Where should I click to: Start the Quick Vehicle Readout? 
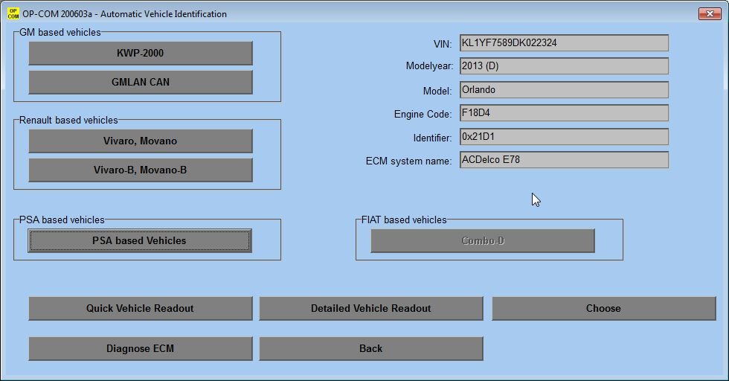141,309
